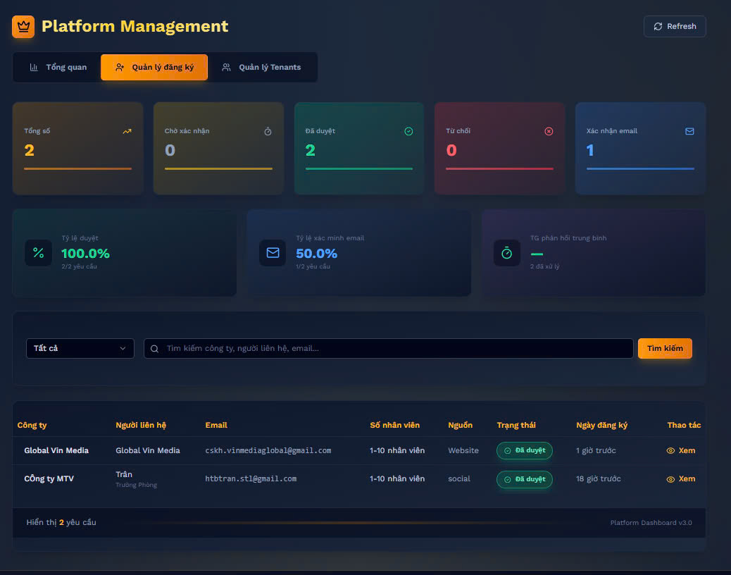Click the stopwatch icon beside TG phản hồi trung bình

507,253
